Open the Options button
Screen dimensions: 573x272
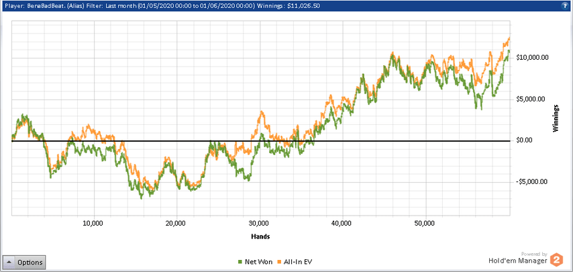[24, 262]
